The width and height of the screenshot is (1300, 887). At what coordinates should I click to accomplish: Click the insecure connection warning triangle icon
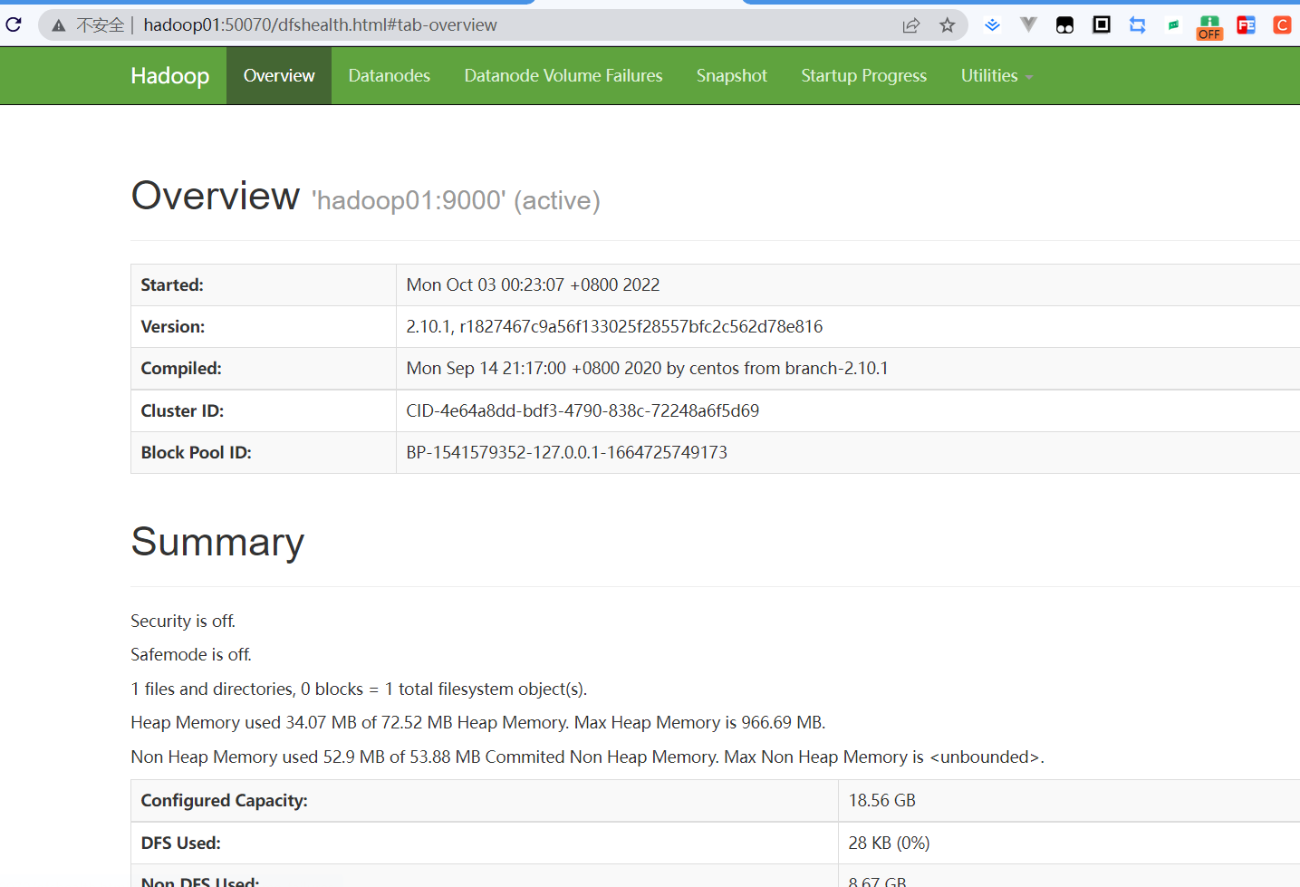pos(59,25)
